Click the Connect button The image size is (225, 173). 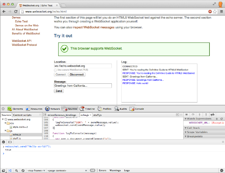[61, 74]
